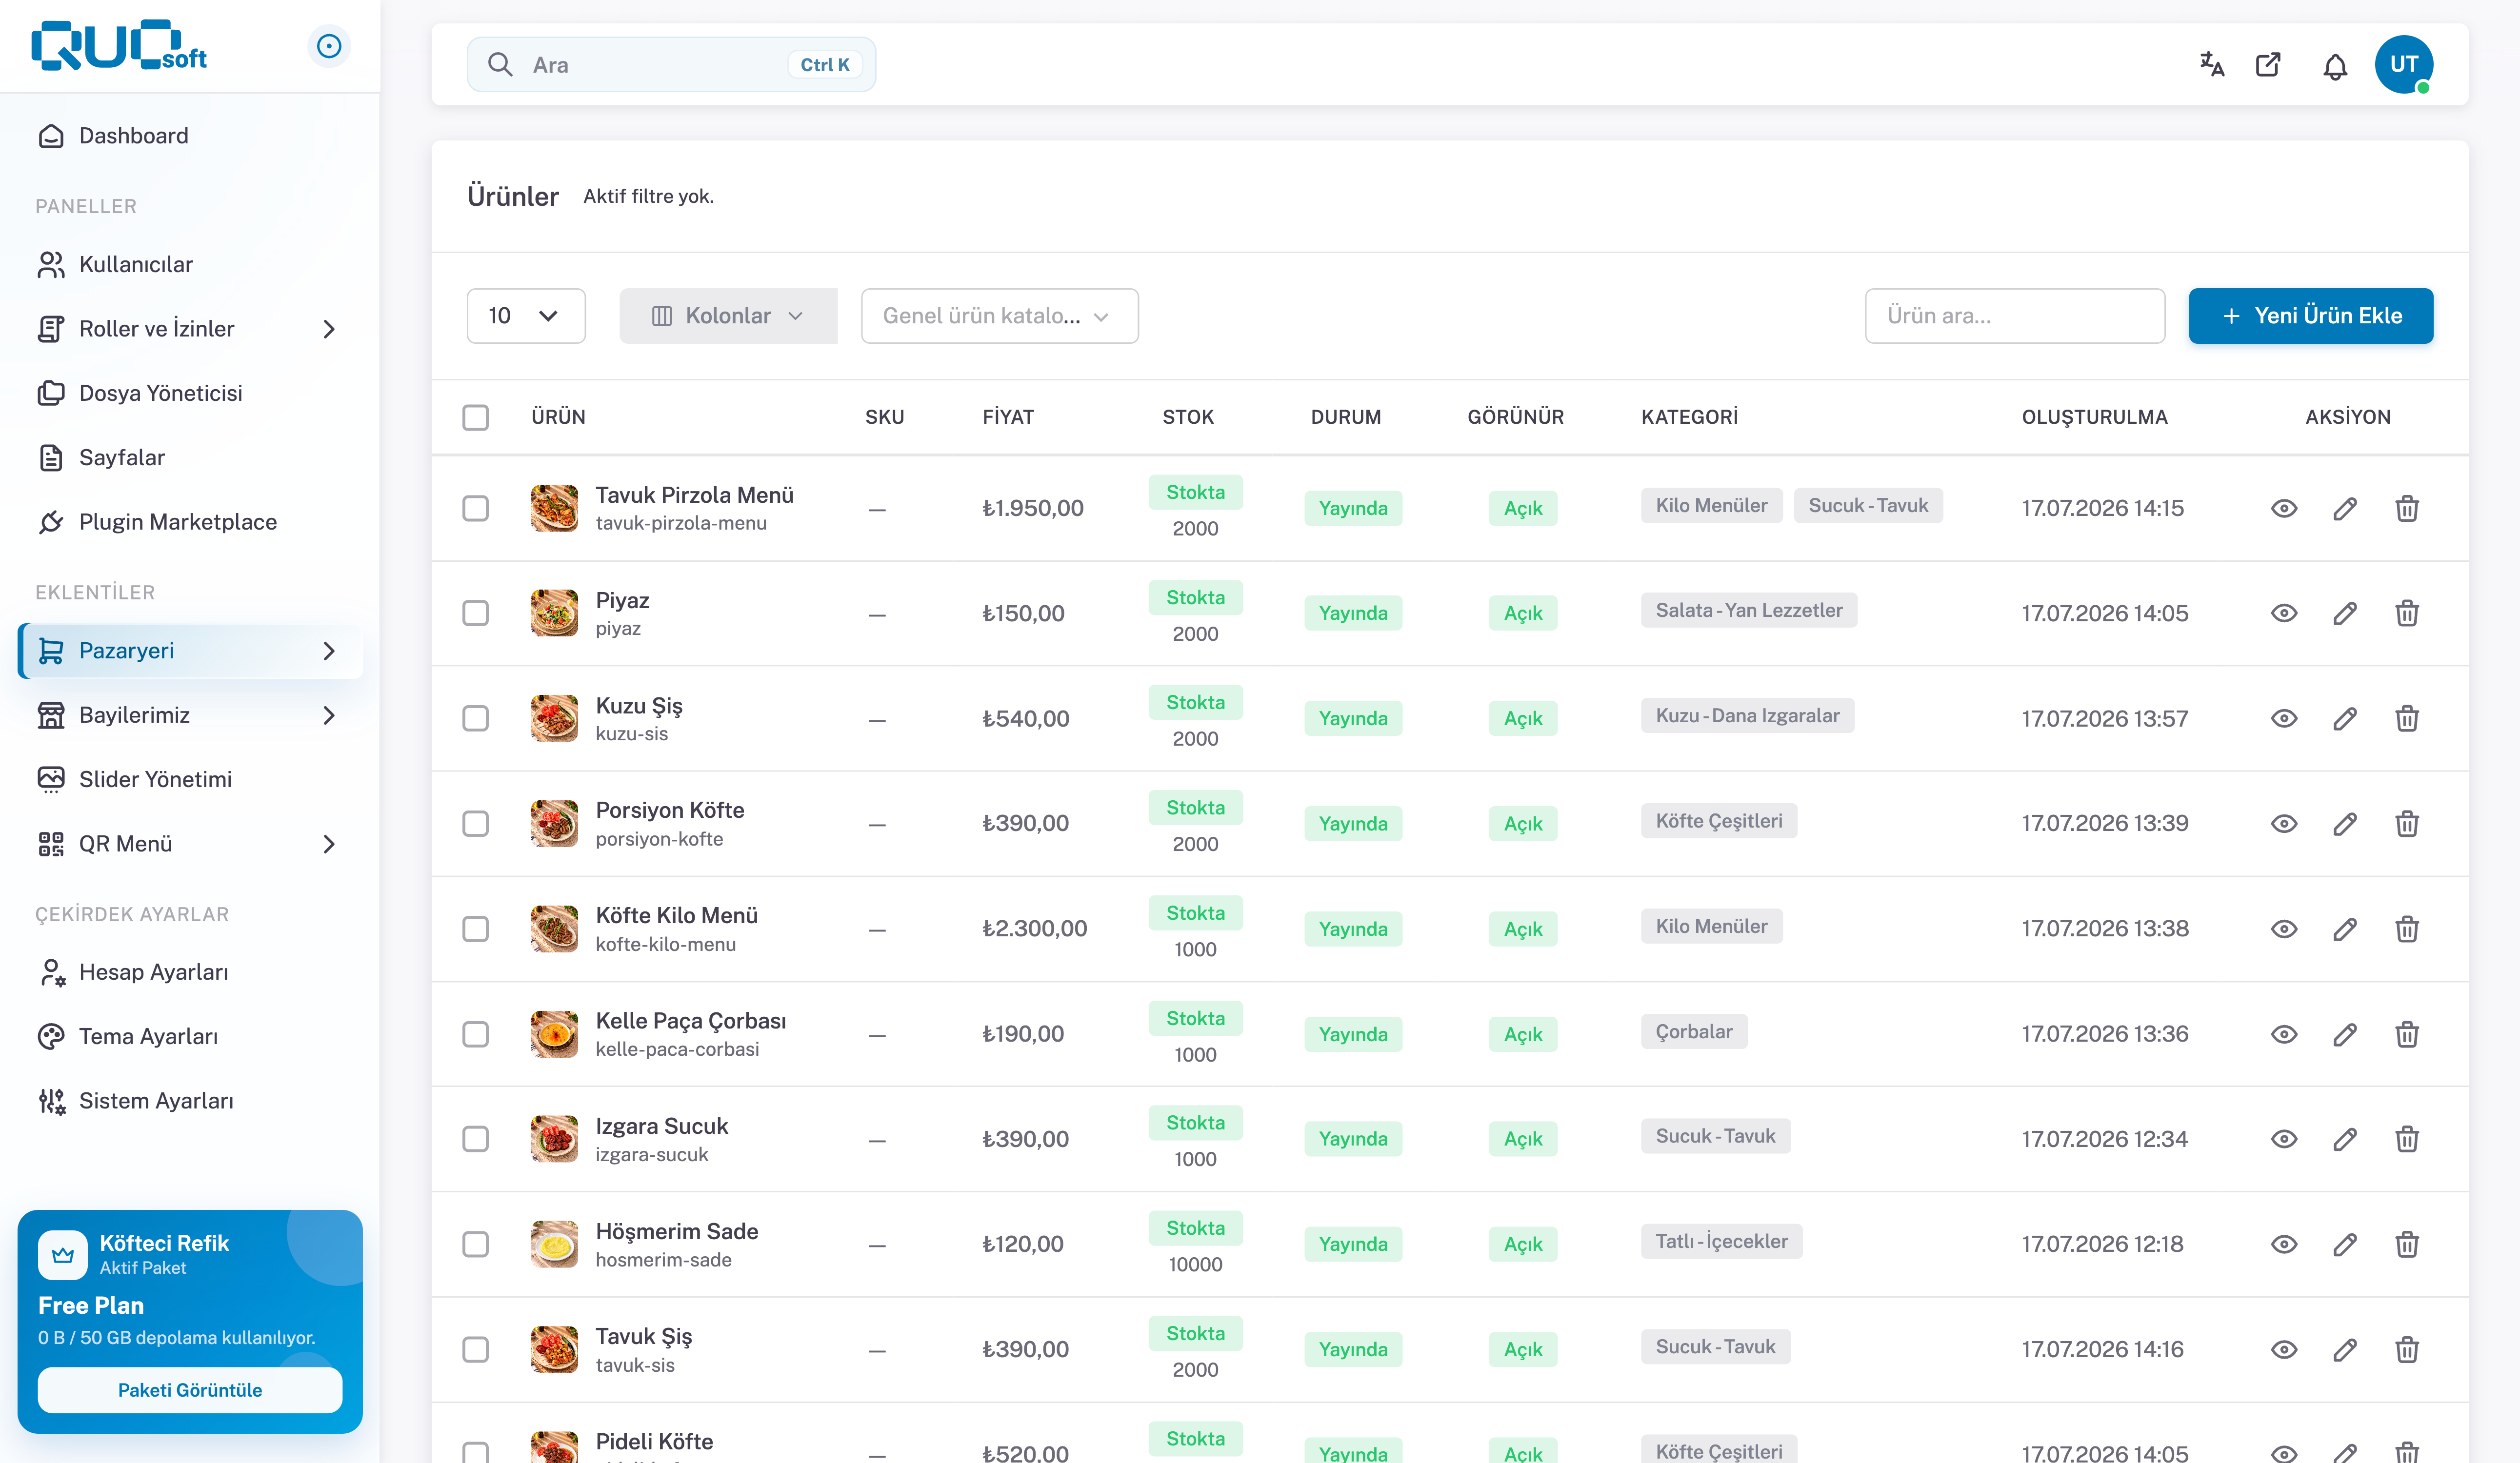This screenshot has width=2520, height=1463.
Task: View Tavuk Pirzola Menü with eye icon
Action: pyautogui.click(x=2283, y=508)
